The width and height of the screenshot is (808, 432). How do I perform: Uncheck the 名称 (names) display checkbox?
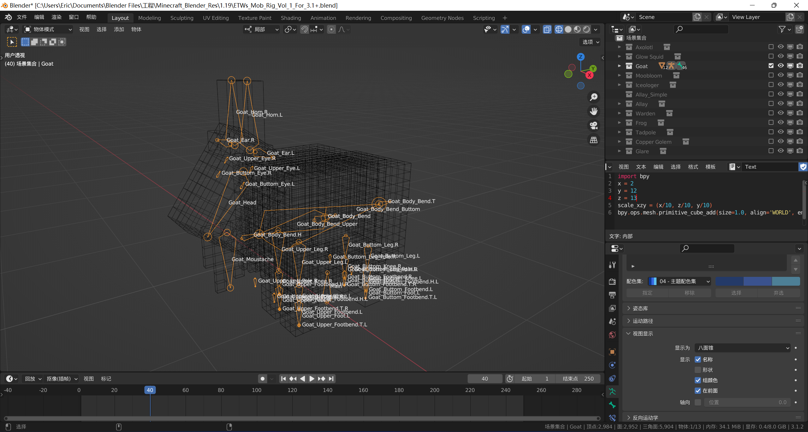(698, 359)
